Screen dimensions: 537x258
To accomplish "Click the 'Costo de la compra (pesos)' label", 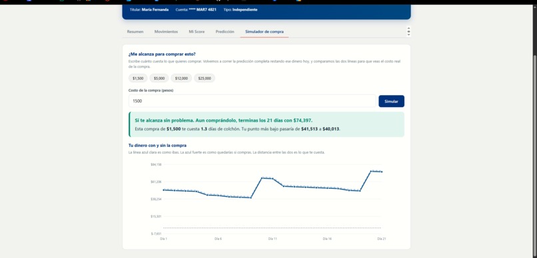I will point(151,90).
